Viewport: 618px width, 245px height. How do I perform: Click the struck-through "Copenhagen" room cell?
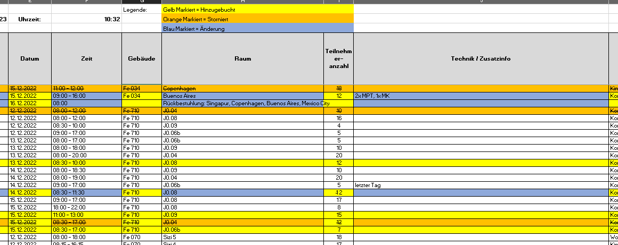tap(242, 88)
